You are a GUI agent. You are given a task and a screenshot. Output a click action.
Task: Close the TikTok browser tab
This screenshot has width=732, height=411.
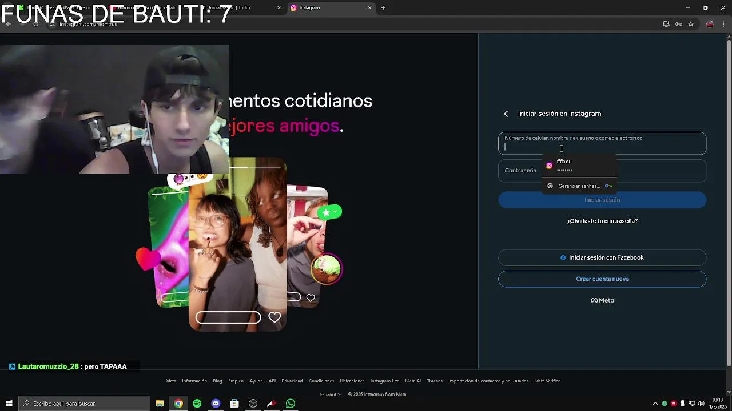[279, 7]
